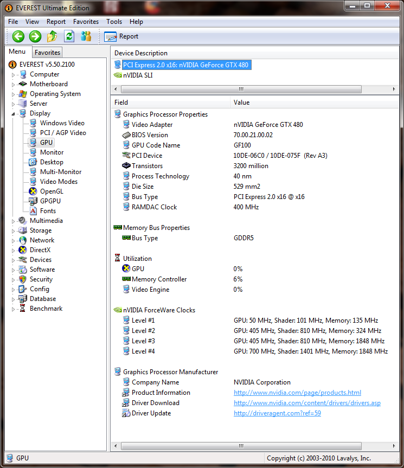Click the Report toolbar button

click(121, 36)
